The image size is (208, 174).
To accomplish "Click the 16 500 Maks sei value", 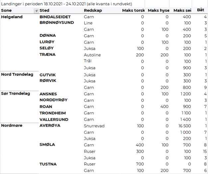I will 184,126.
